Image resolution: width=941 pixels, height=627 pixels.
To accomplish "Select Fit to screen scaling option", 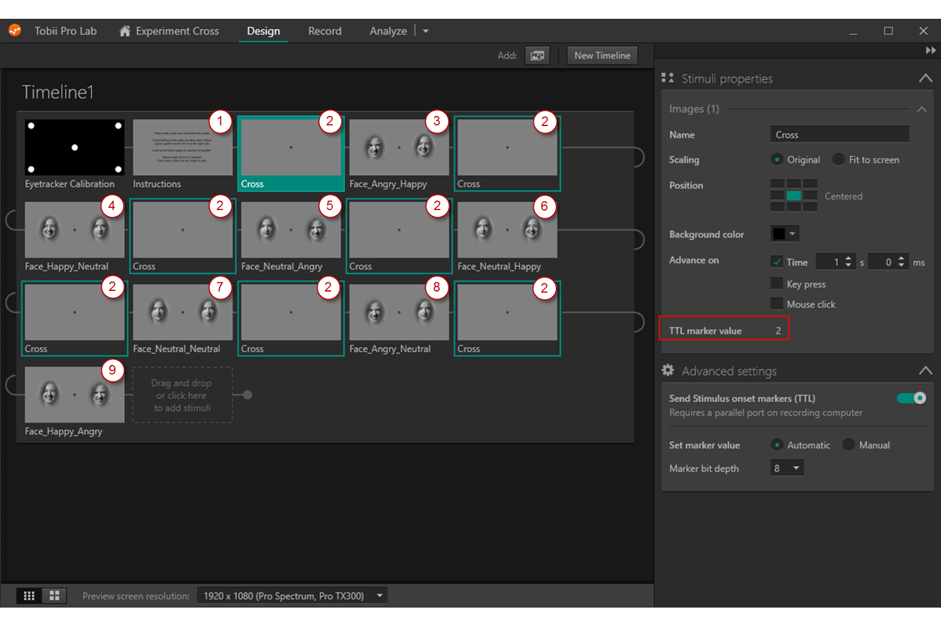I will (838, 160).
